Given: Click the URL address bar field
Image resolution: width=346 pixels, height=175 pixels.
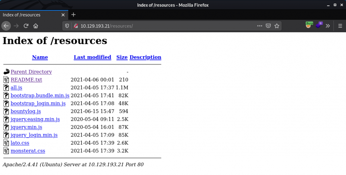Looking at the screenshot, I should pos(186,26).
